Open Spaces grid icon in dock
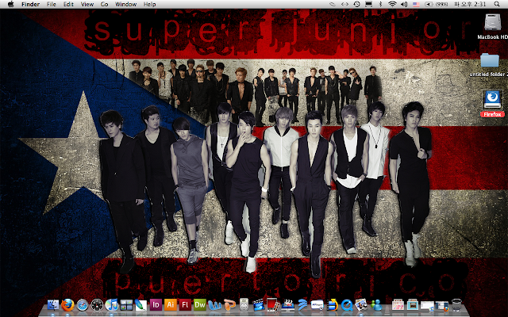Image resolution: width=508 pixels, height=317 pixels. point(126,304)
